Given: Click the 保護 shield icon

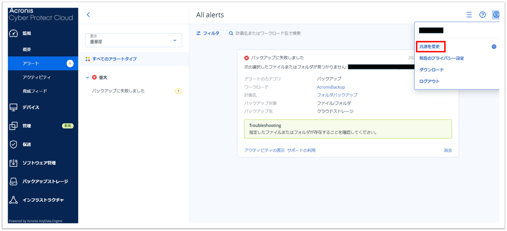Looking at the screenshot, I should (x=13, y=144).
